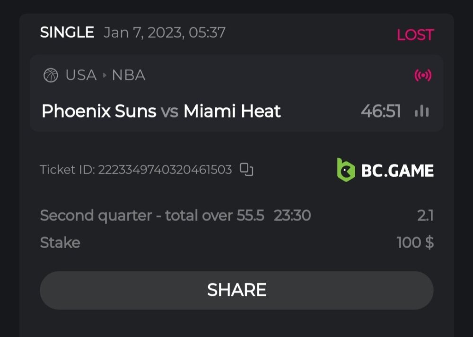This screenshot has height=337, width=473.
Task: Click the Phoenix Suns team name
Action: [99, 112]
